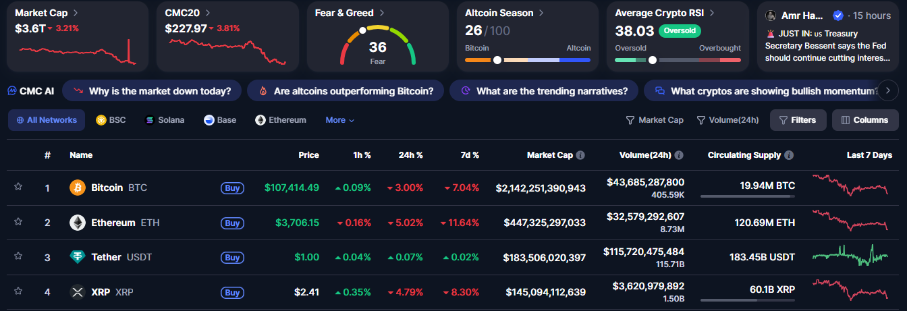Click the Market Cap column info icon

click(580, 155)
